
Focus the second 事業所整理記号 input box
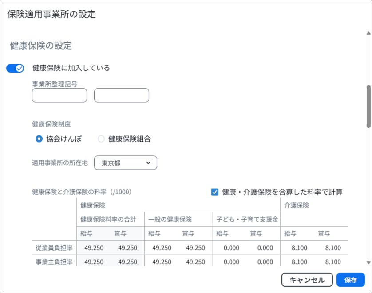click(121, 96)
